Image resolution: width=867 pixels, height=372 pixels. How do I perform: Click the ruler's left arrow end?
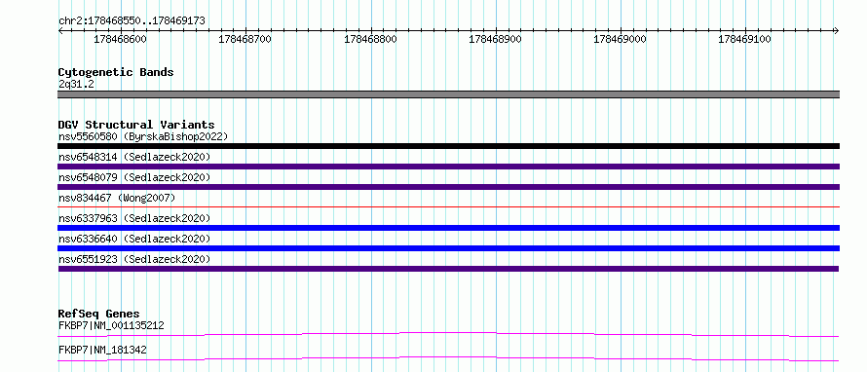pyautogui.click(x=60, y=30)
